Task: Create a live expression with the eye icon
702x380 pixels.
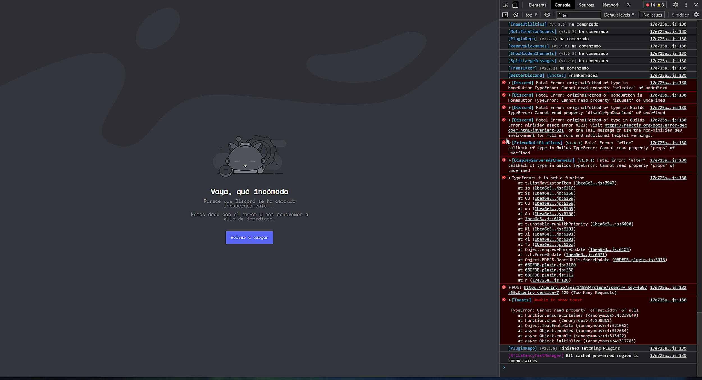Action: tap(547, 15)
